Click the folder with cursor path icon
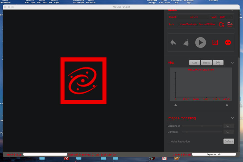Viewport: 243px width, 162px height. coord(222,24)
